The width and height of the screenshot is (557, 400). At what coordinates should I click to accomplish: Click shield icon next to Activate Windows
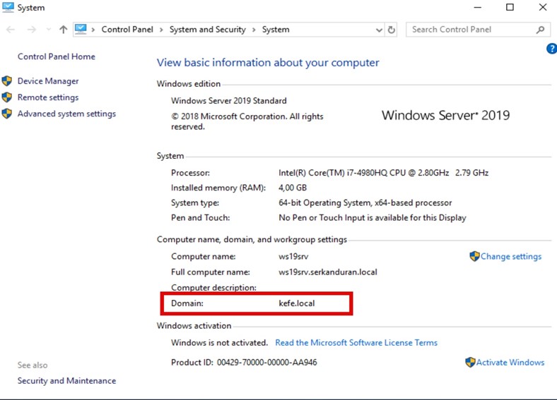point(470,363)
